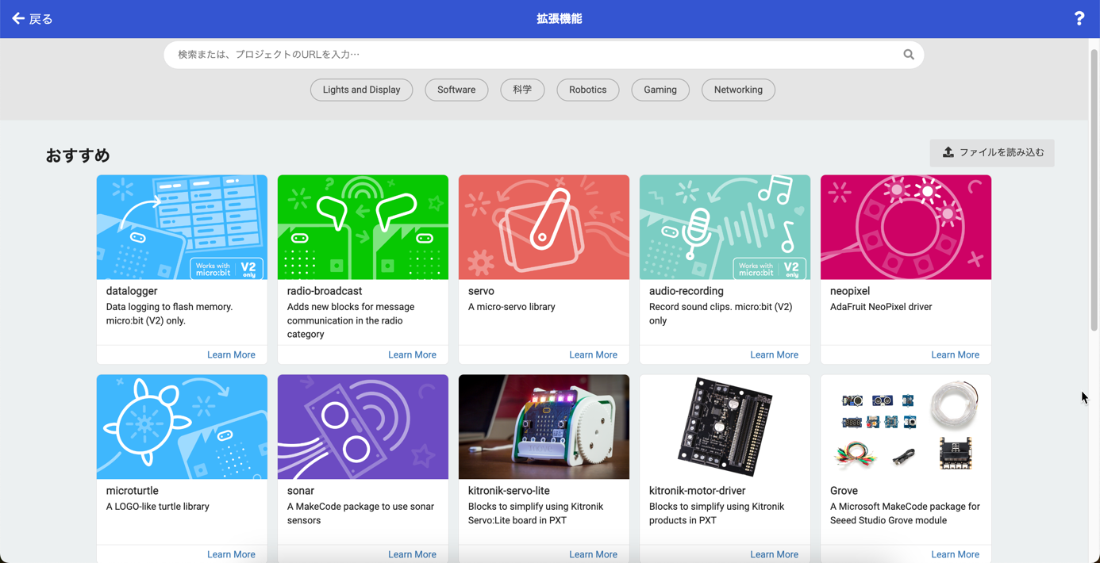1100x563 pixels.
Task: Click 'A LOGO-like turtle library' description
Action: 158,507
